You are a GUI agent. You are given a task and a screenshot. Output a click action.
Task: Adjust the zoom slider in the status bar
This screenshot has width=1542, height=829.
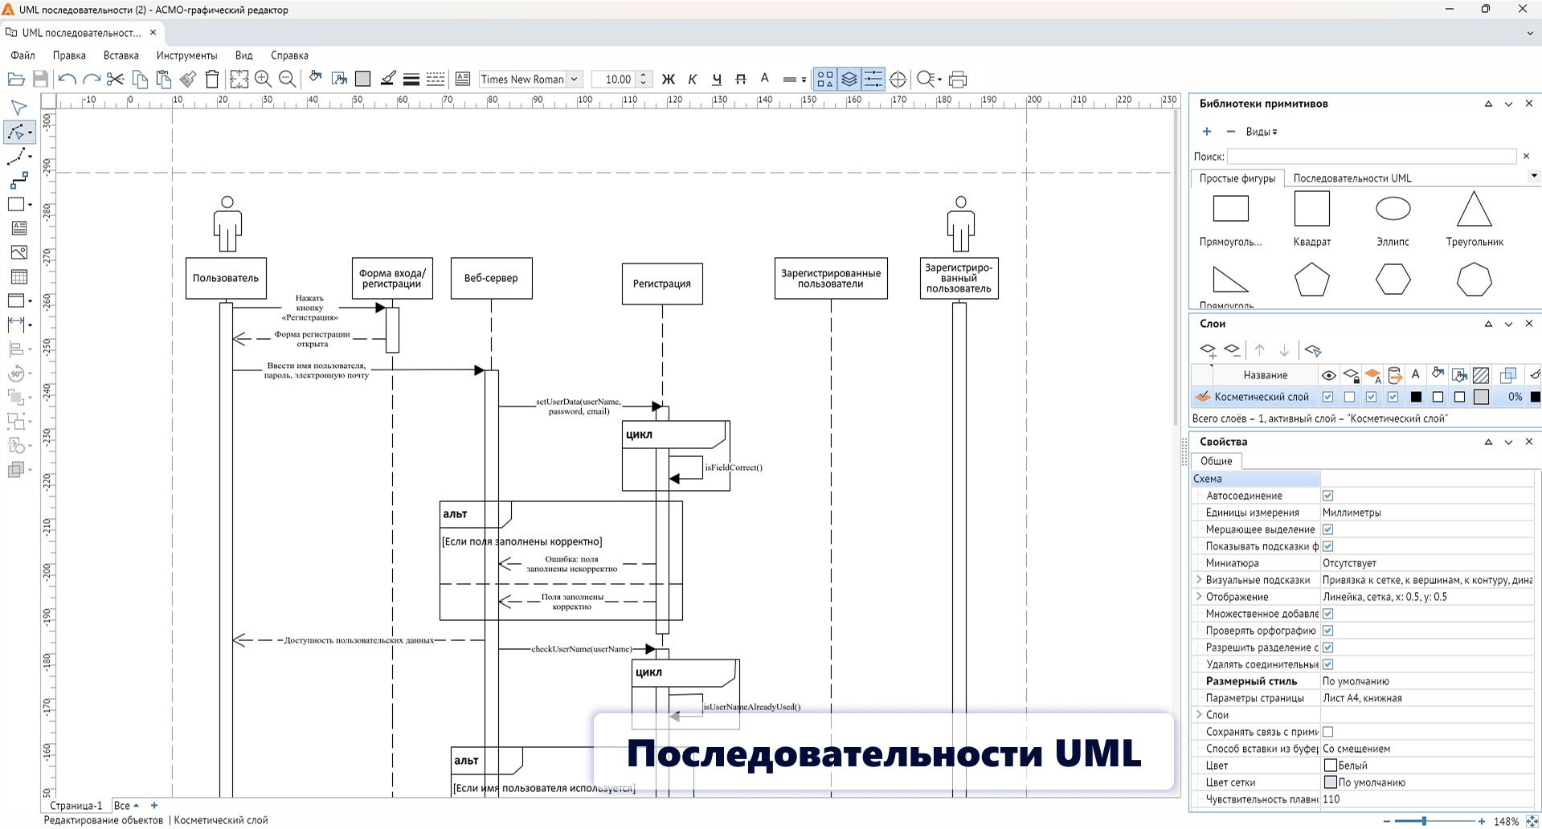point(1424,821)
